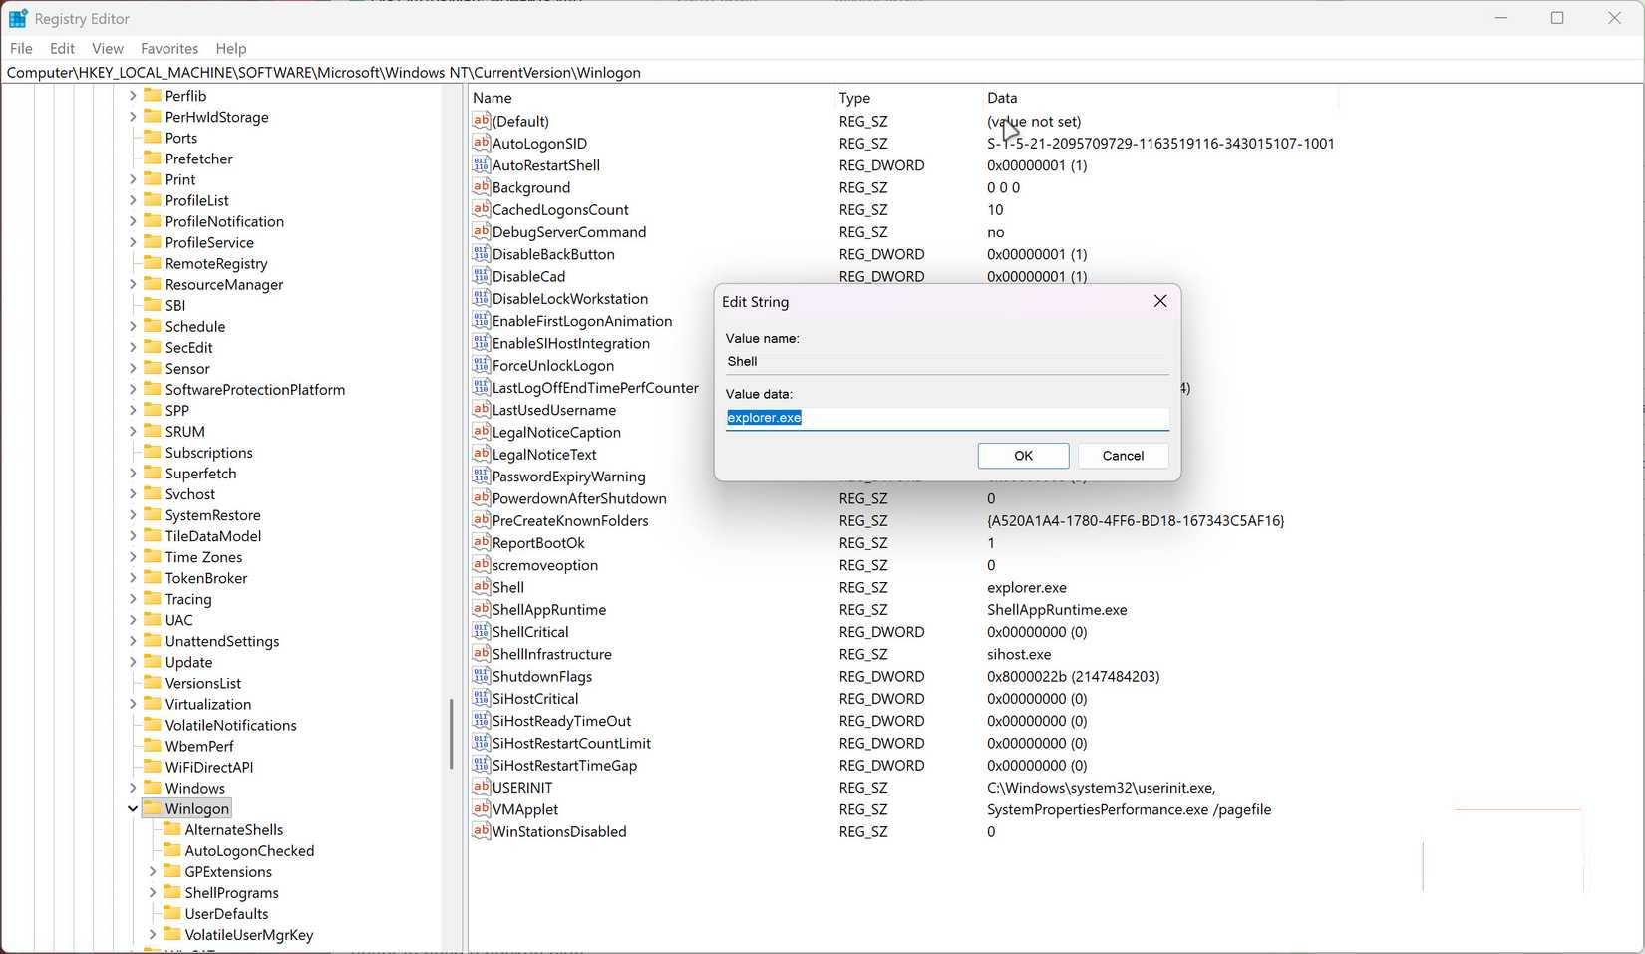
Task: Open the Favorites menu
Action: (168, 48)
